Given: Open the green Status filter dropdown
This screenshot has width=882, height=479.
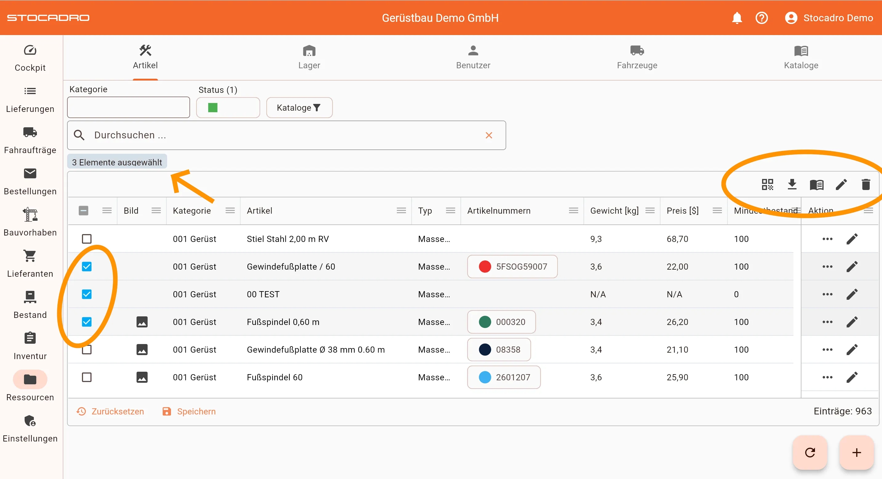Looking at the screenshot, I should (228, 108).
